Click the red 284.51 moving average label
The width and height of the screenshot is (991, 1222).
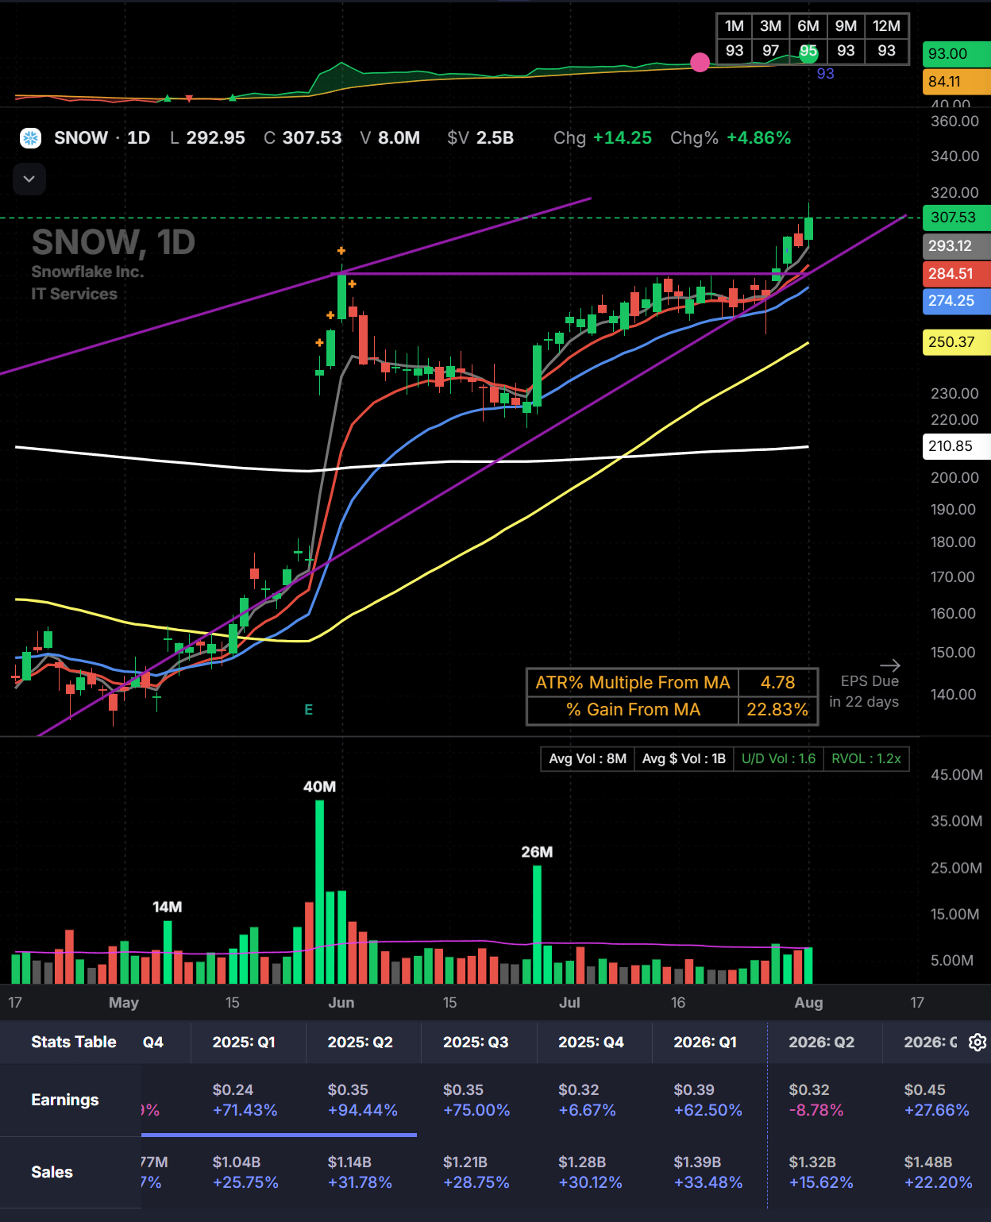pos(956,274)
